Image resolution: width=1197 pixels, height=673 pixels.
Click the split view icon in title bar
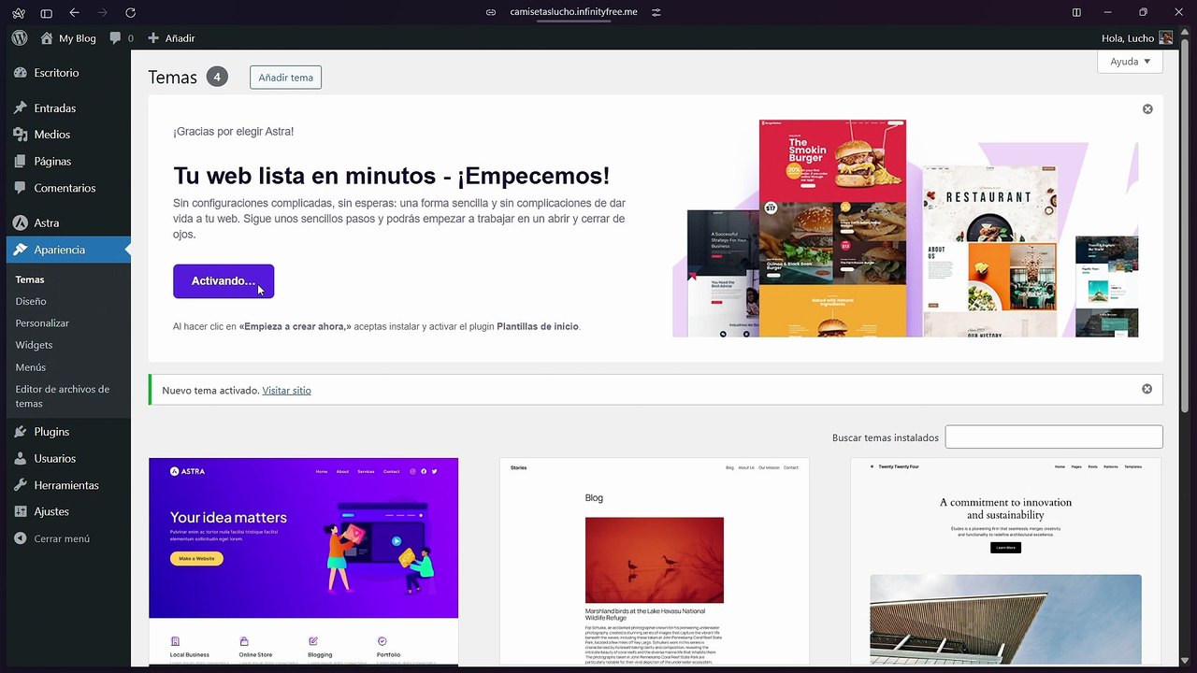click(1076, 12)
